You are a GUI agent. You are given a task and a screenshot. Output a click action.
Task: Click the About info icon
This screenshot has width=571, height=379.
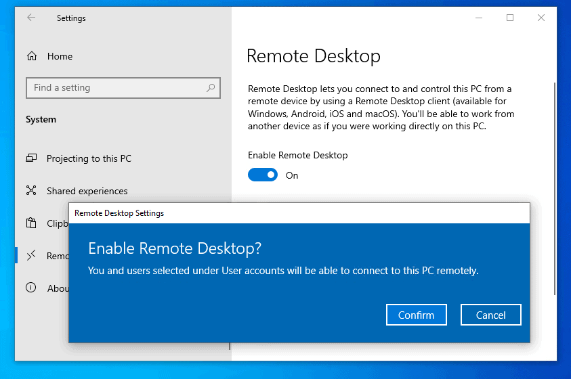point(31,288)
